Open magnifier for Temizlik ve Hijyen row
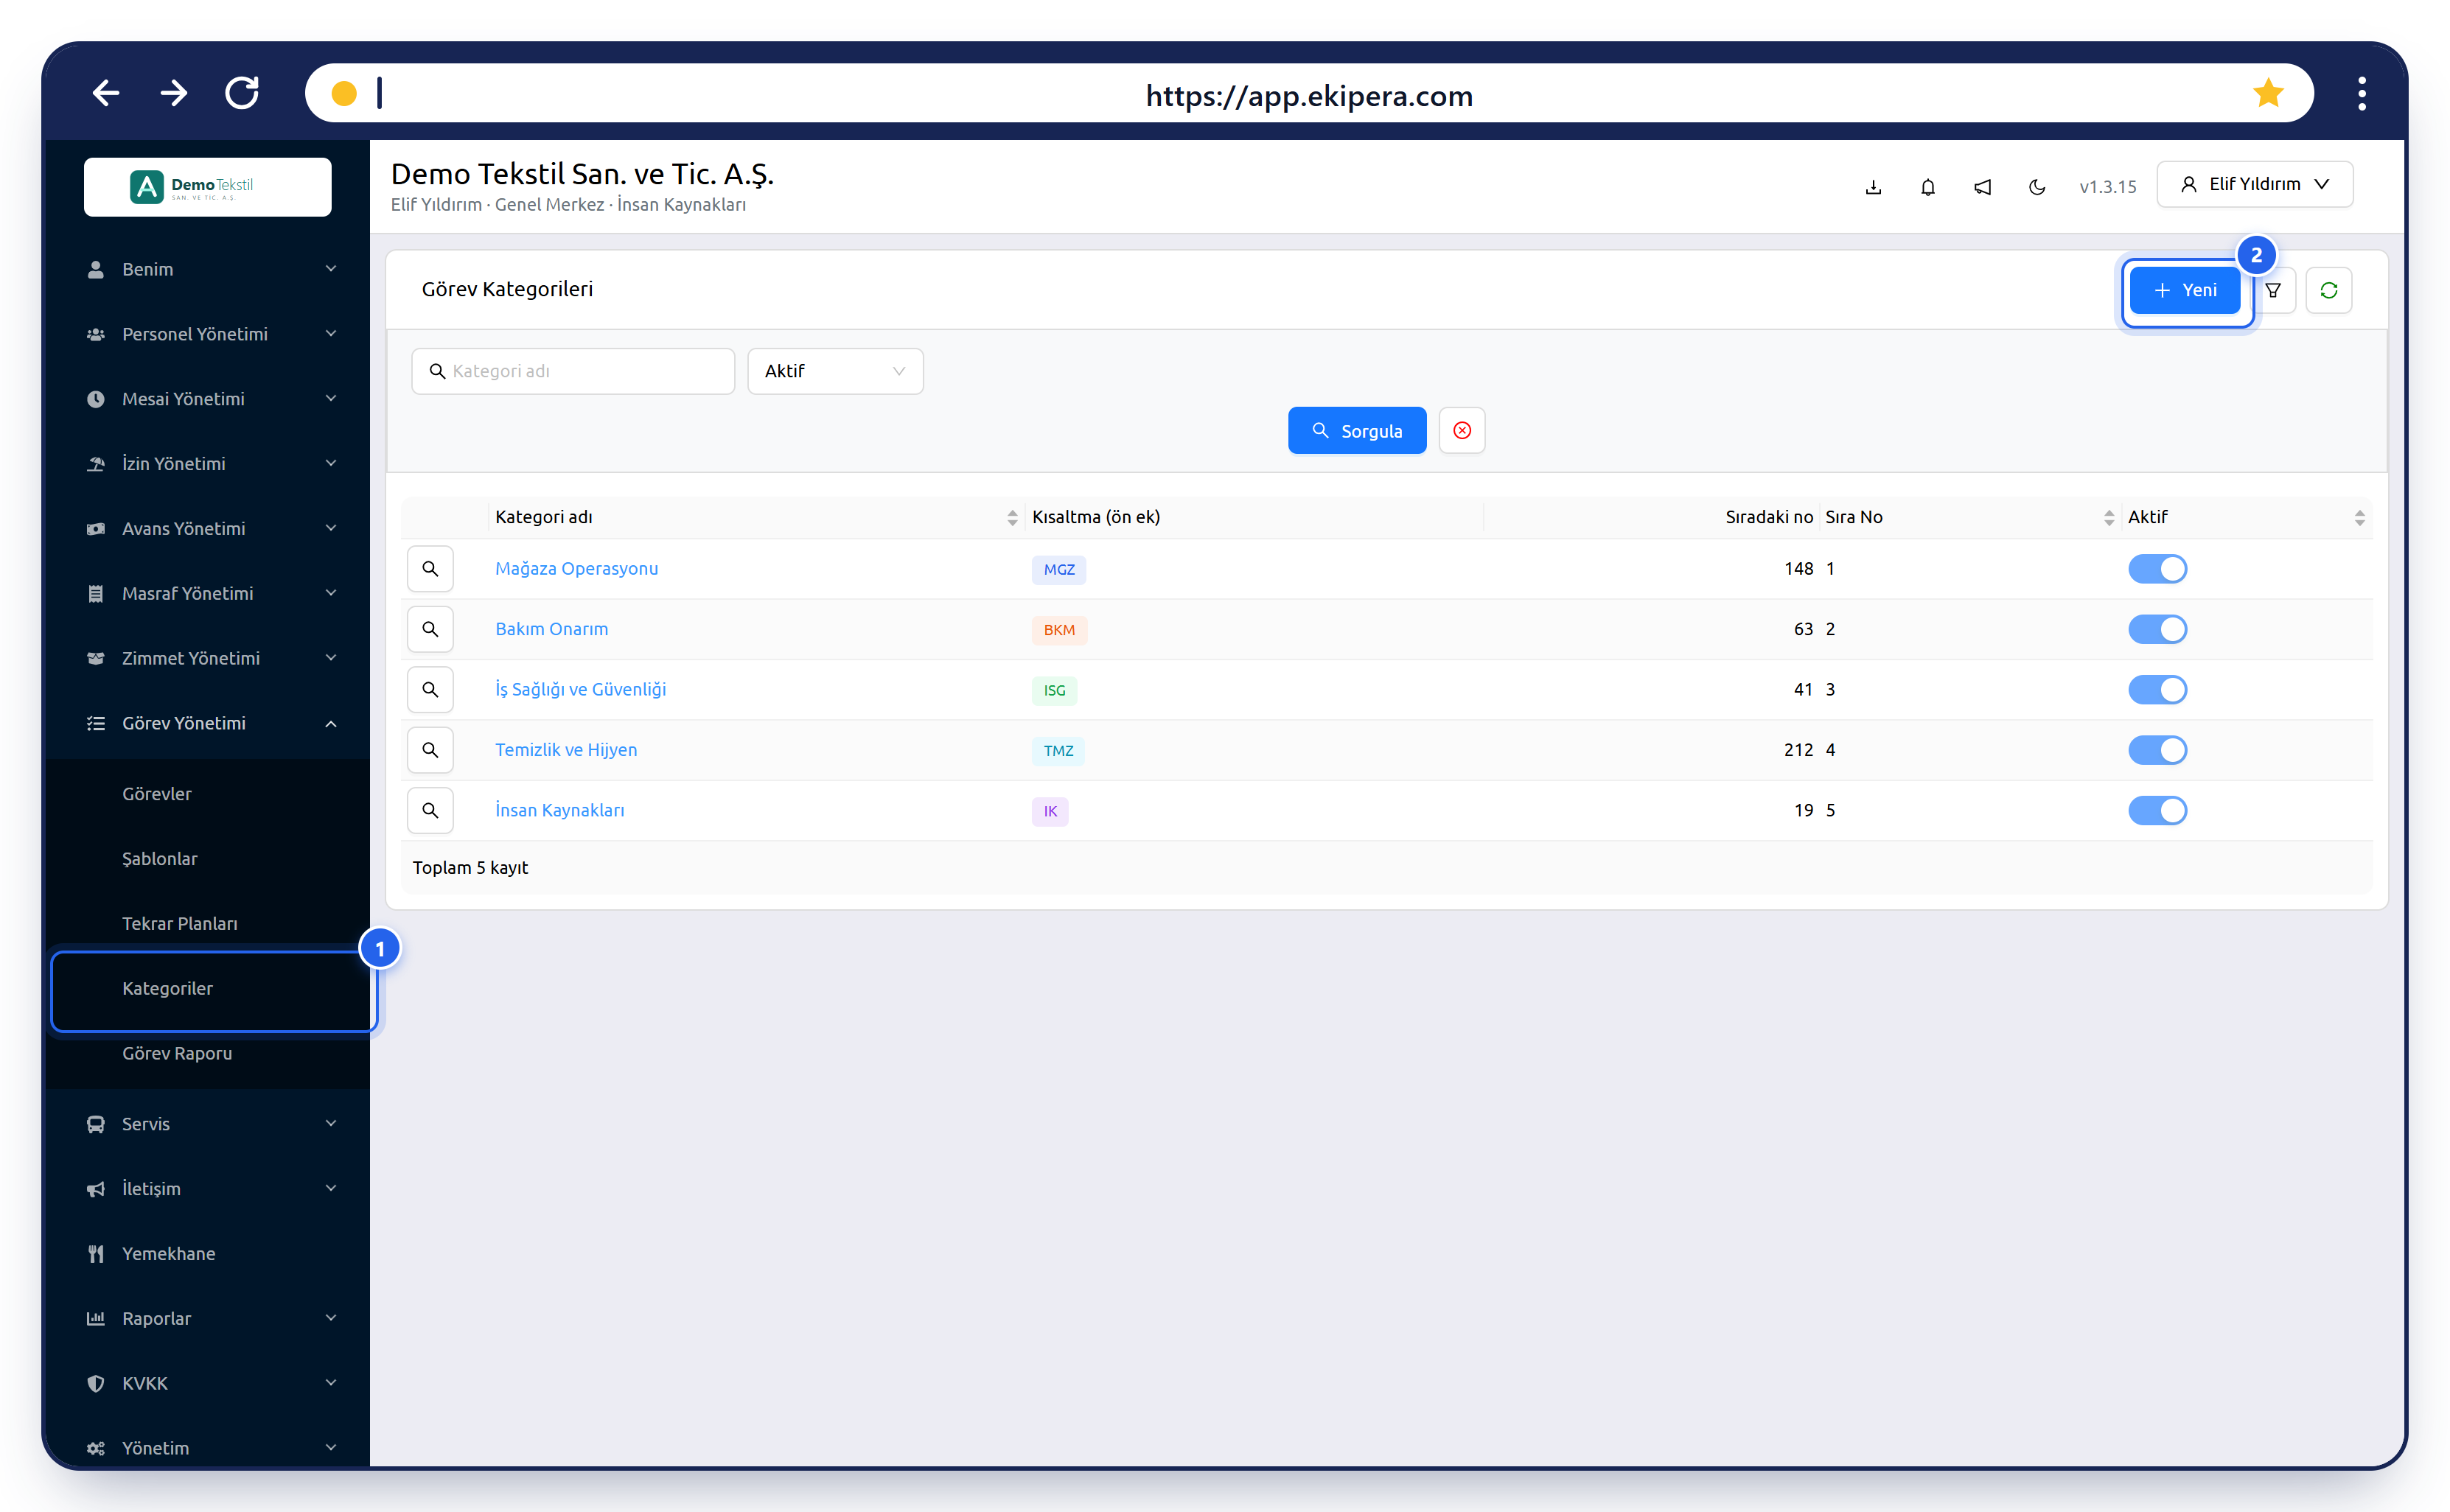Image resolution: width=2450 pixels, height=1512 pixels. point(430,749)
